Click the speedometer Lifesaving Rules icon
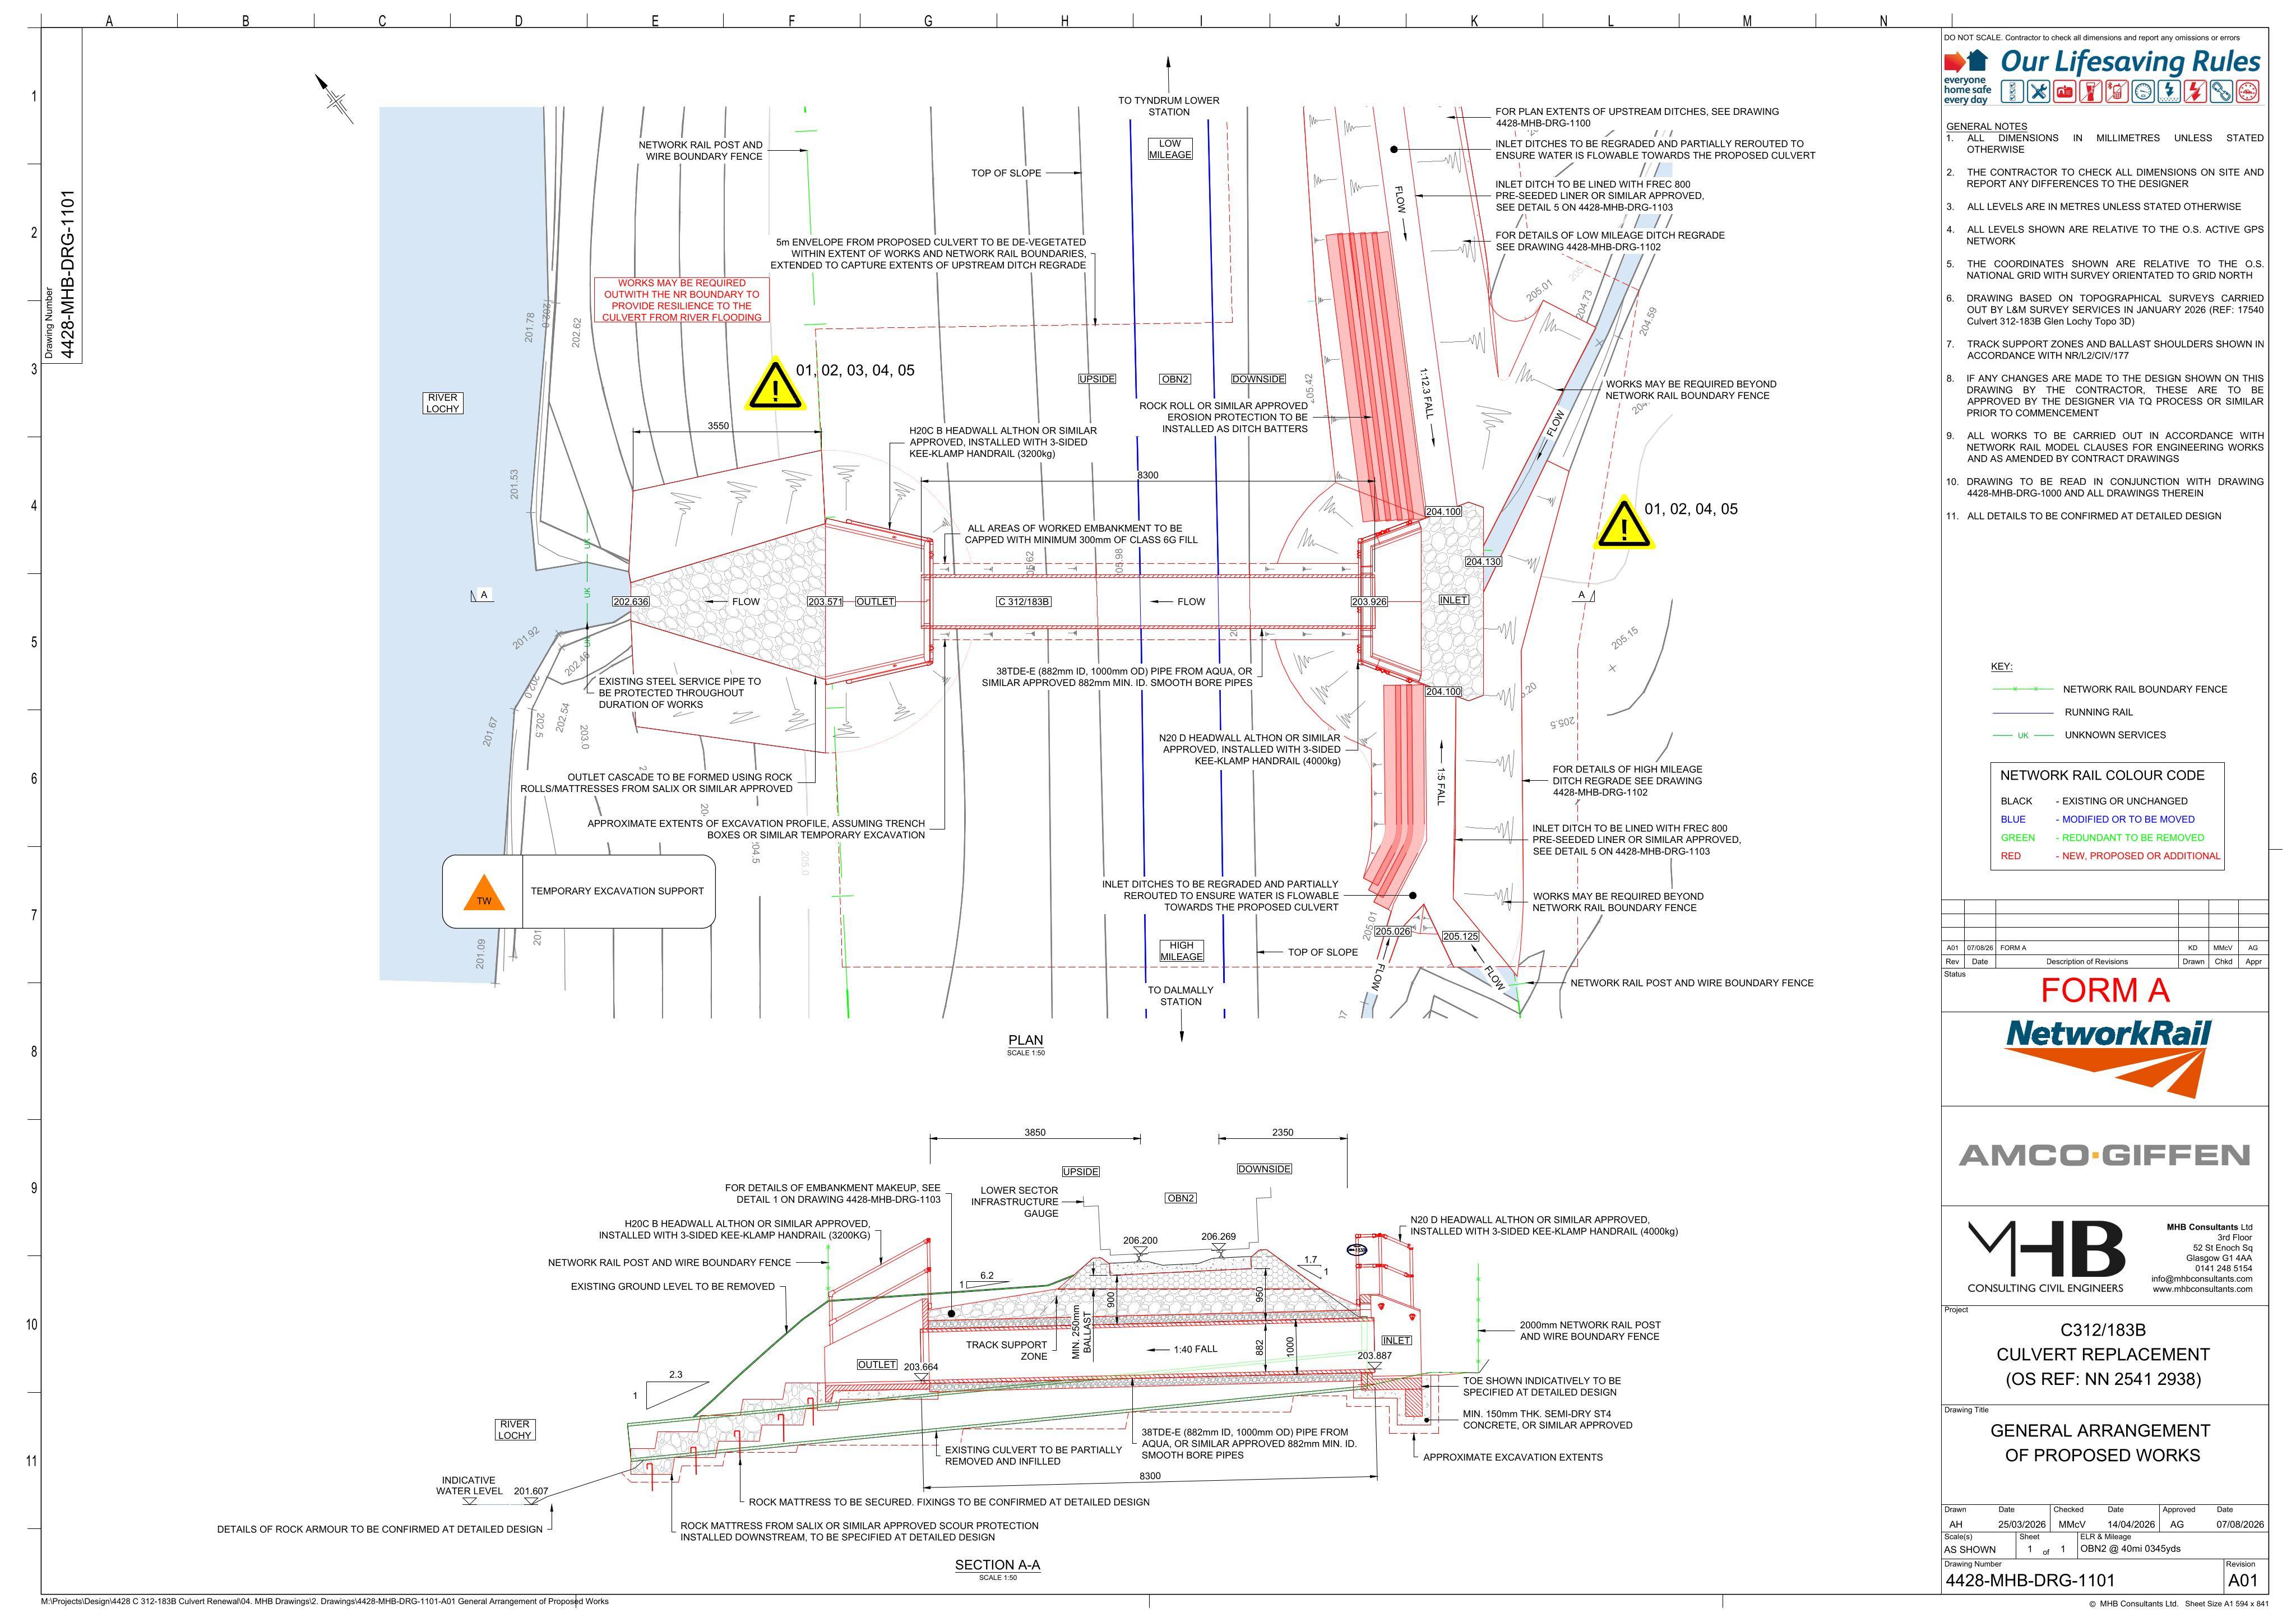The height and width of the screenshot is (1622, 2296). [2143, 92]
